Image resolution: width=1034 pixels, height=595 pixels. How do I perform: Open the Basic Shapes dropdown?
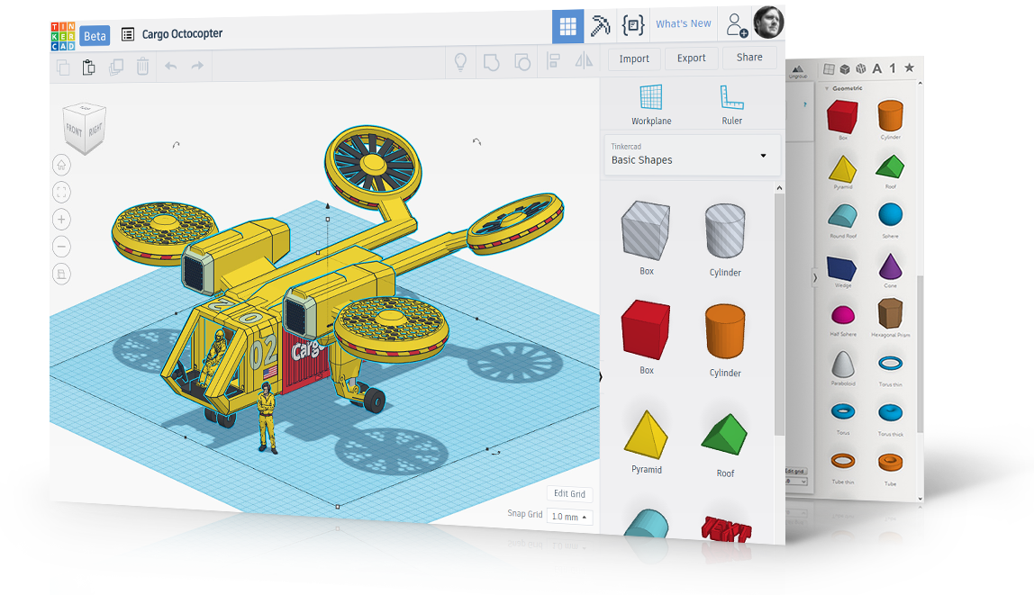(693, 156)
